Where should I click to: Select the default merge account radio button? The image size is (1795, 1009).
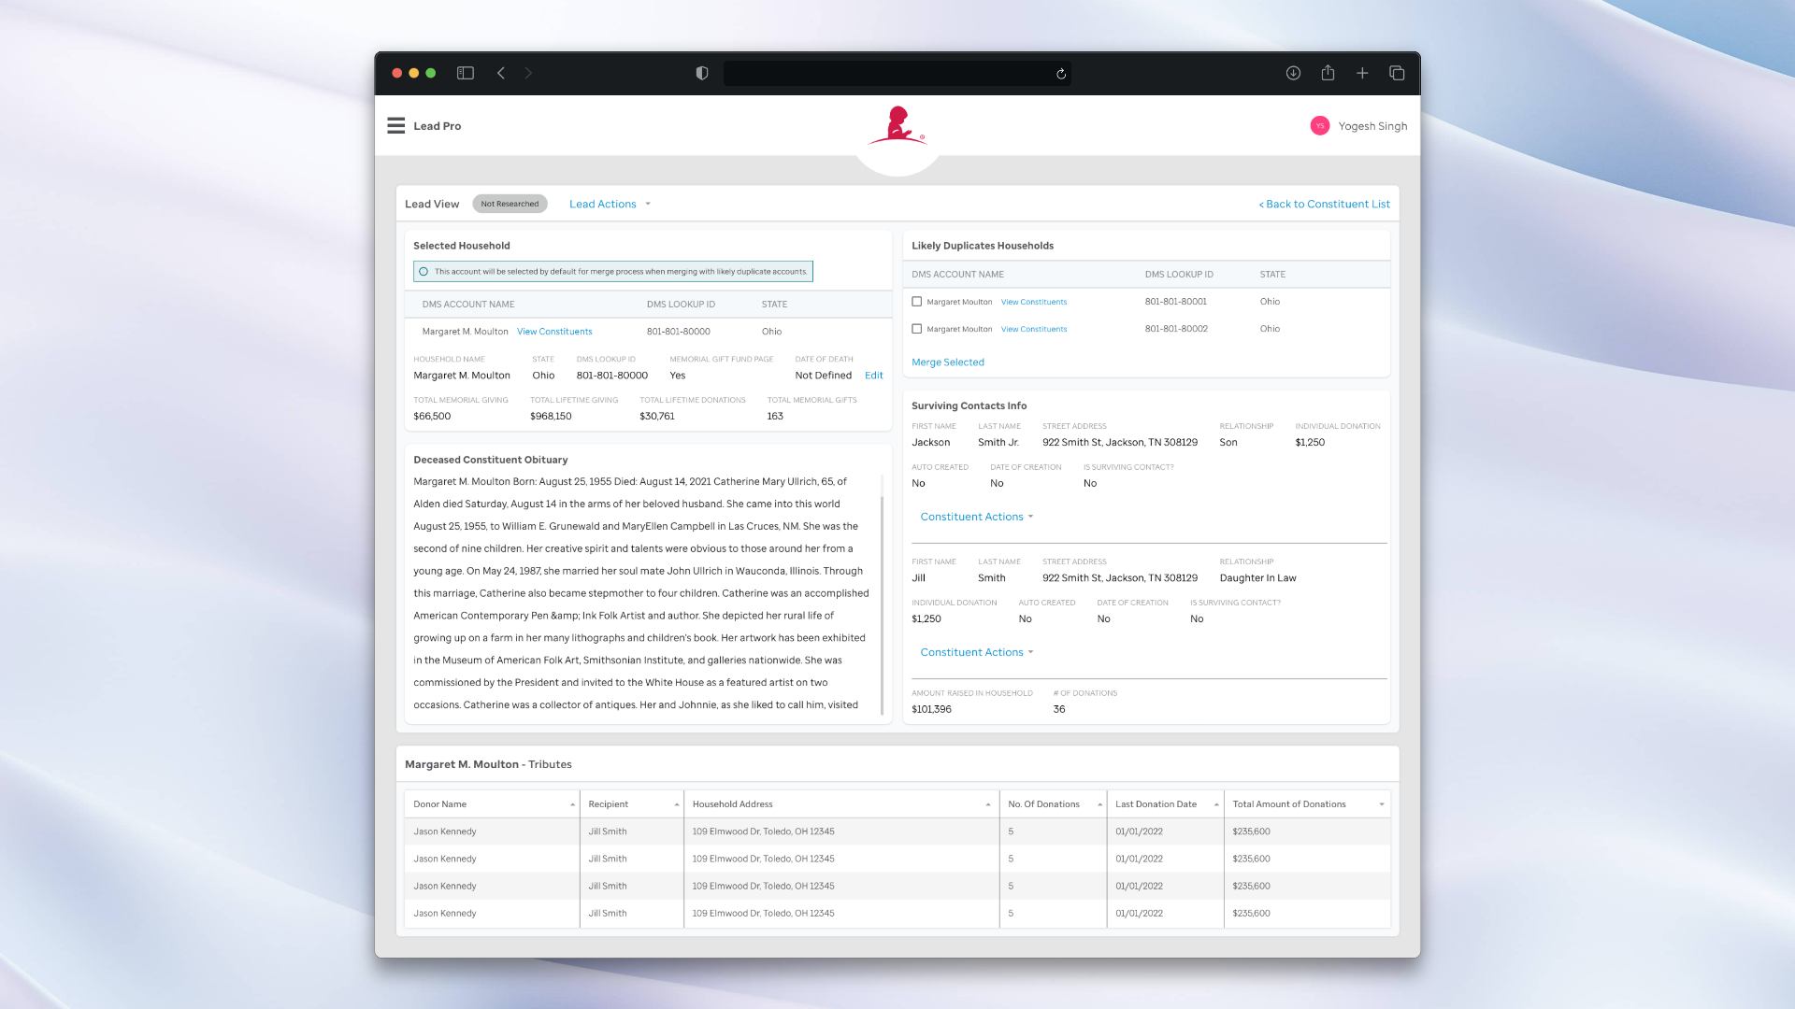click(x=424, y=272)
